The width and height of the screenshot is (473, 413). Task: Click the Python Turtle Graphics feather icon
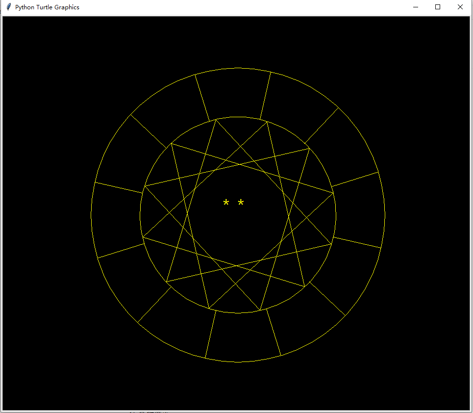pos(9,7)
